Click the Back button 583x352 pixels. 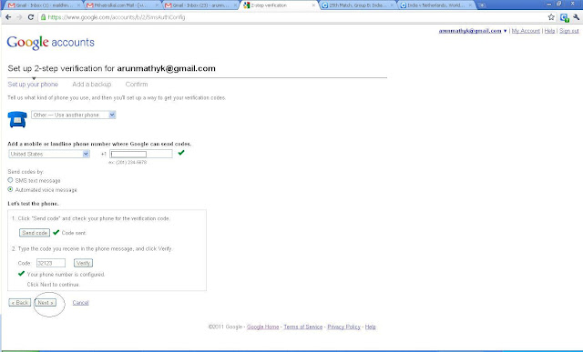coord(20,303)
